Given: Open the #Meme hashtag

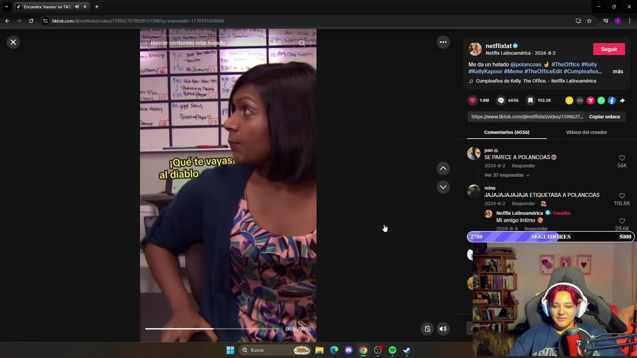Looking at the screenshot, I should point(513,72).
